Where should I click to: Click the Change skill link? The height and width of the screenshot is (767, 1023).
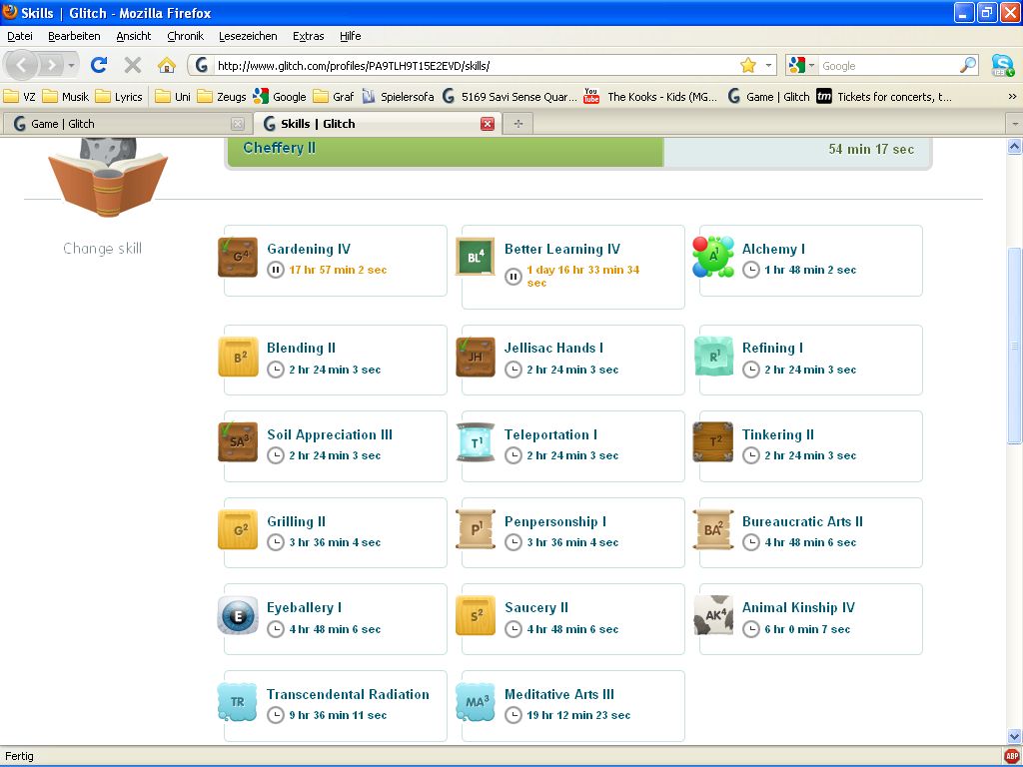pyautogui.click(x=102, y=249)
